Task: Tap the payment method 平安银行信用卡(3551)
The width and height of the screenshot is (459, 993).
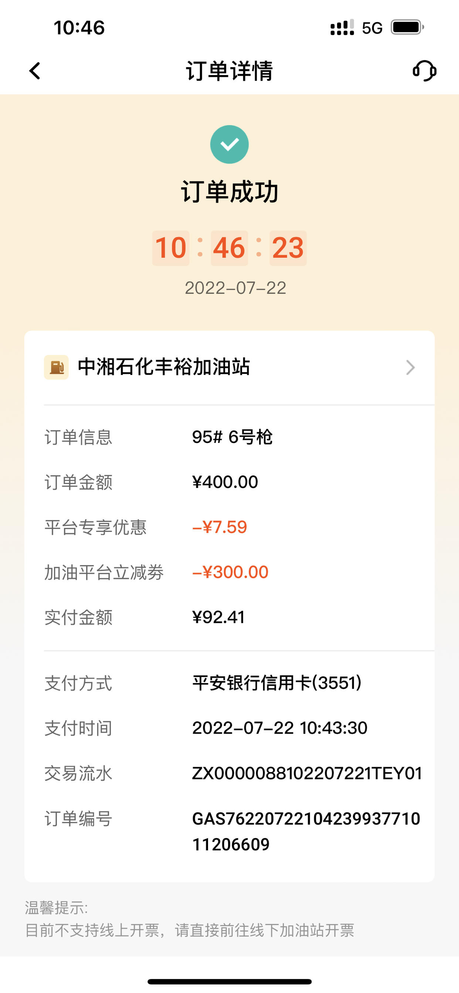Action: tap(277, 683)
